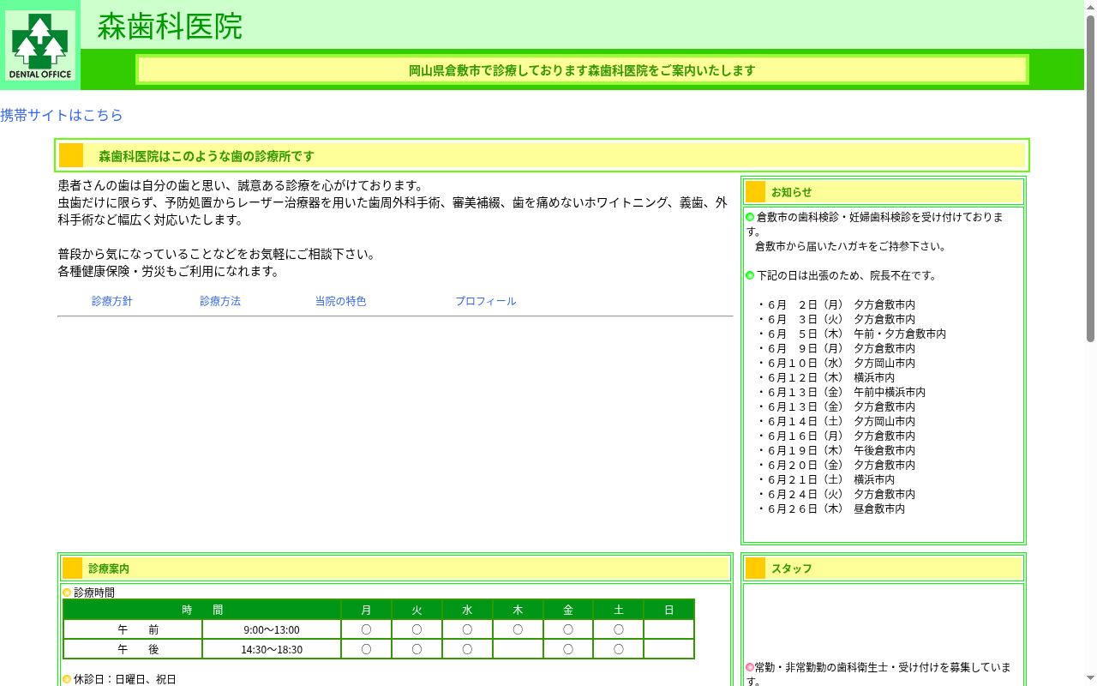Image resolution: width=1097 pixels, height=686 pixels.
Task: Click orange square beside 森歯科医院はこのような heading
Action: [x=71, y=155]
